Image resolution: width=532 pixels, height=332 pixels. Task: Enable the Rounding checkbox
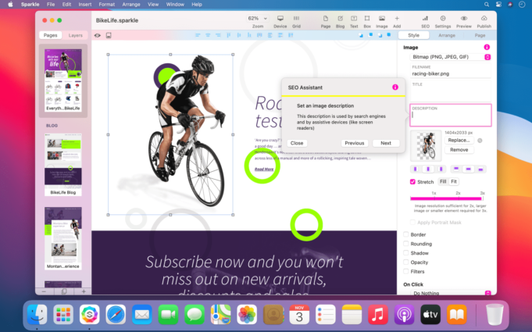click(x=405, y=244)
